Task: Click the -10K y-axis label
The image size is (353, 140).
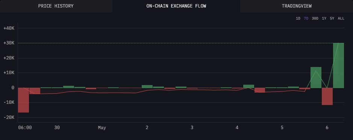Action: (9, 103)
